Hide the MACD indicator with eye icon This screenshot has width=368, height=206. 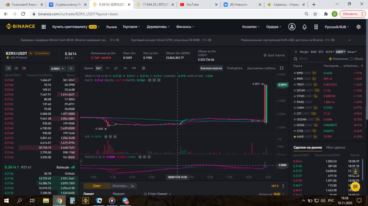click(140, 157)
